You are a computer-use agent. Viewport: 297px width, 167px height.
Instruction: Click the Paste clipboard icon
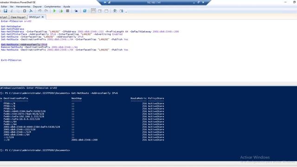click(25, 11)
